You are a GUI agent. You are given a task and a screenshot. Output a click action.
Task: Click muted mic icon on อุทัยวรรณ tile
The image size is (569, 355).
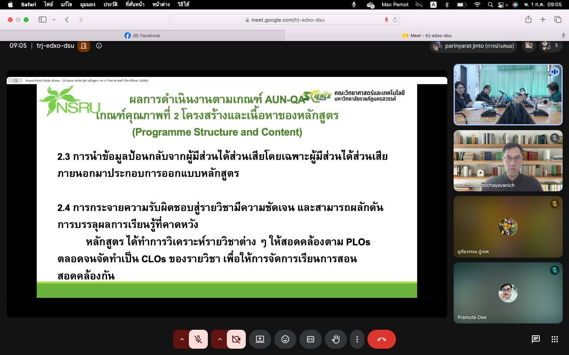[555, 204]
